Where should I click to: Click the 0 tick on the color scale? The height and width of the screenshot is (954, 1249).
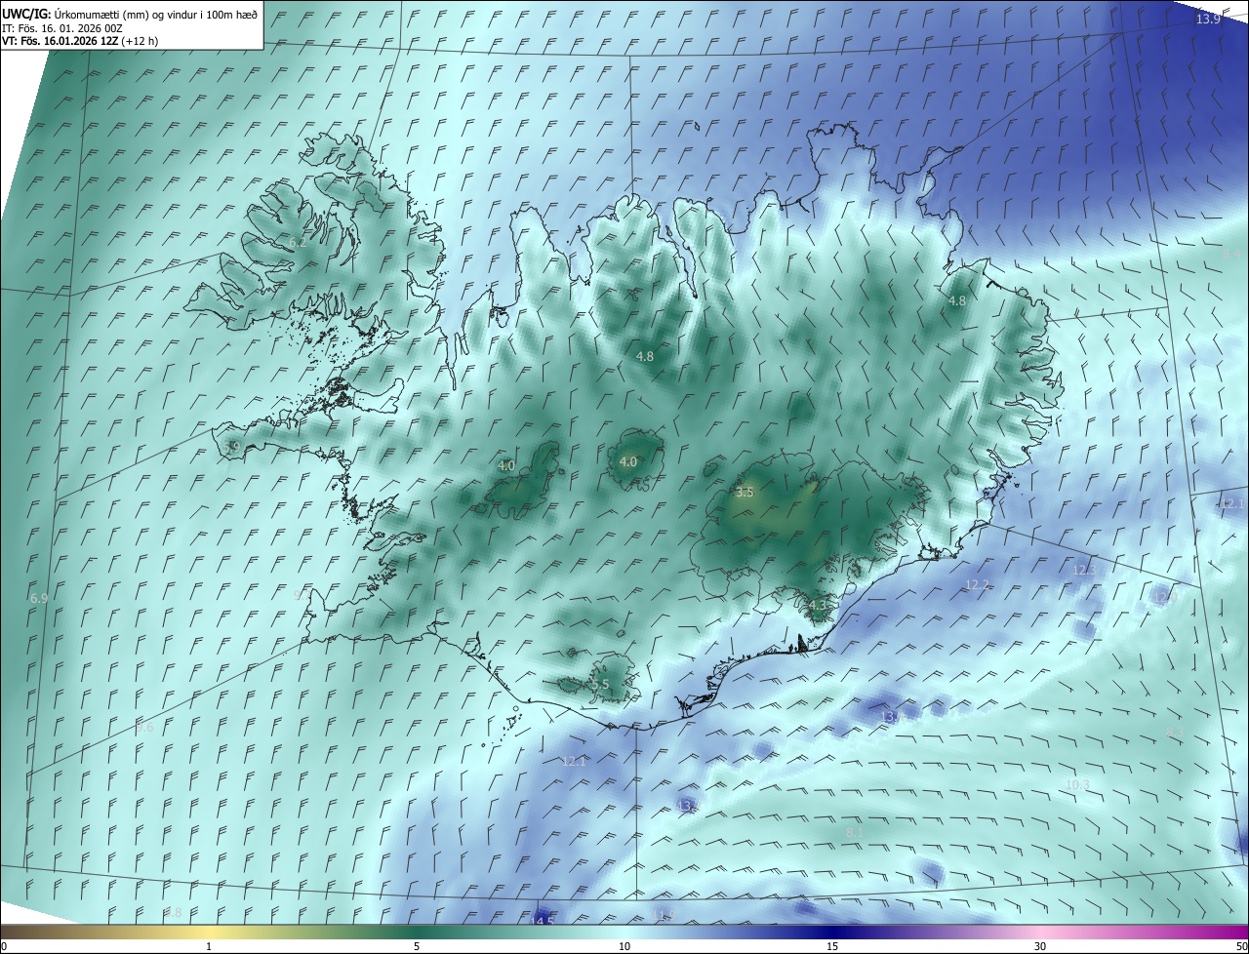point(4,946)
